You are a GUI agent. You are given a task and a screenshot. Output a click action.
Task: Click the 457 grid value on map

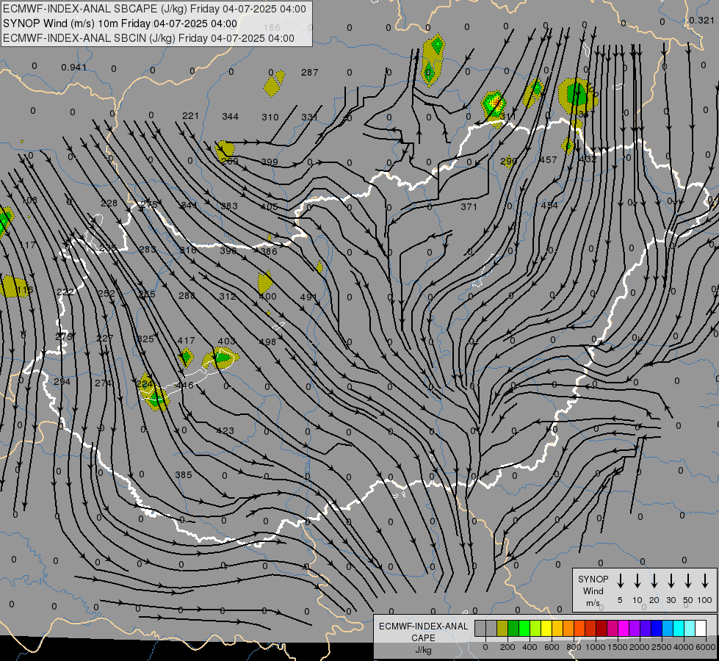549,159
